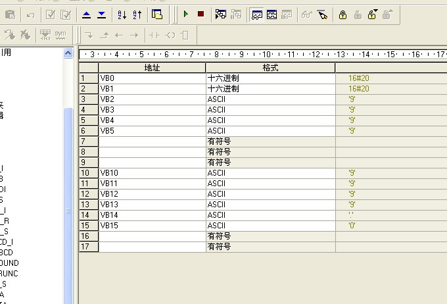Click the Apply All Symbols icon beside sym

tap(45, 35)
